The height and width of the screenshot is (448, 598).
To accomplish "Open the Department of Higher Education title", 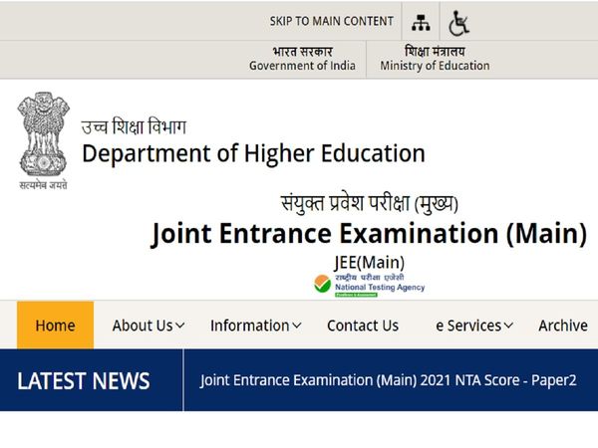I will click(x=253, y=153).
